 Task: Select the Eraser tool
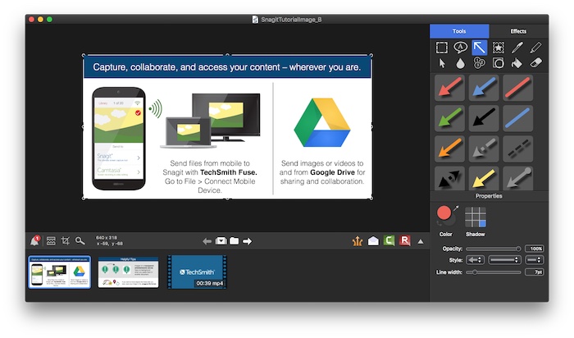pos(535,63)
